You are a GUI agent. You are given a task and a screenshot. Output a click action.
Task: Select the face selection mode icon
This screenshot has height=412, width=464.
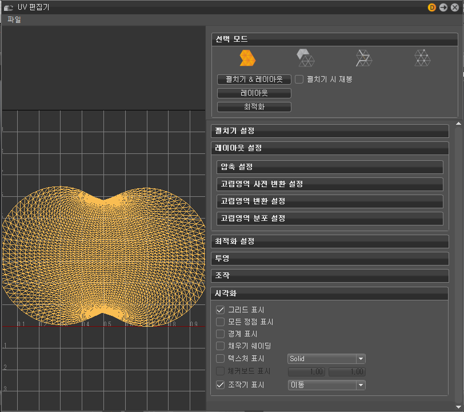(305, 57)
